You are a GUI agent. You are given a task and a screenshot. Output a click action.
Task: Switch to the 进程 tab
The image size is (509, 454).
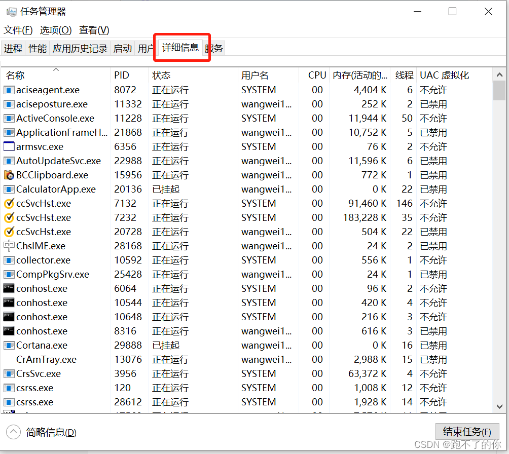tap(13, 48)
